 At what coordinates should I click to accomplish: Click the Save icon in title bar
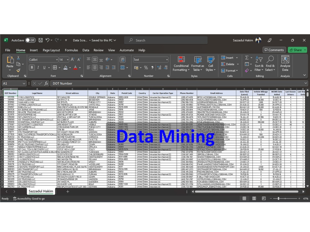pos(41,40)
